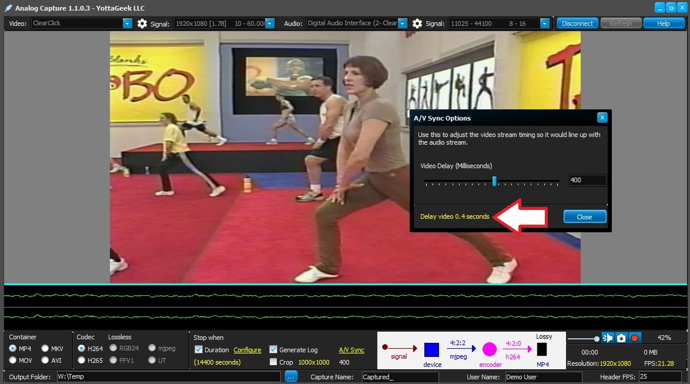The image size is (690, 384).
Task: Click the 00:00 elapsed time readout
Action: (x=589, y=352)
